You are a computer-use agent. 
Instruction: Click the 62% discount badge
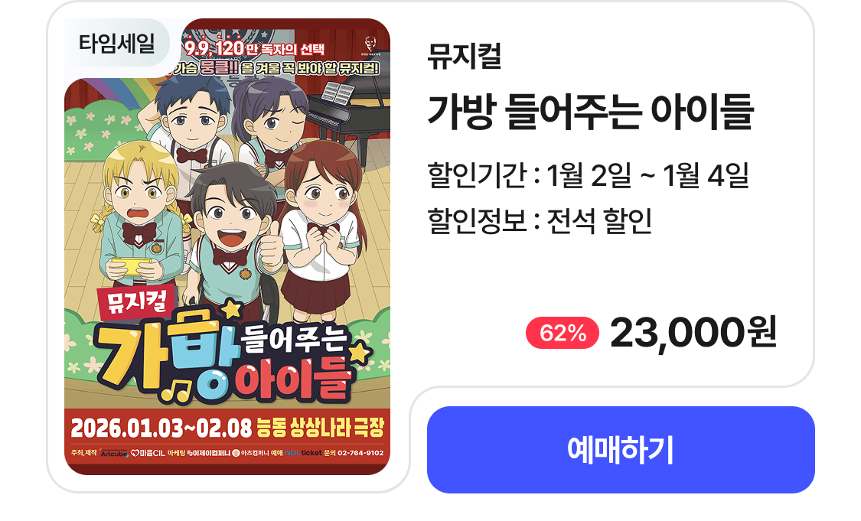tap(563, 333)
